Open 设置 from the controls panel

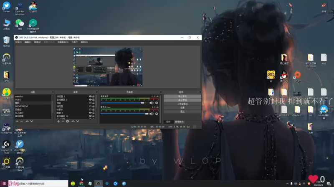pyautogui.click(x=182, y=108)
